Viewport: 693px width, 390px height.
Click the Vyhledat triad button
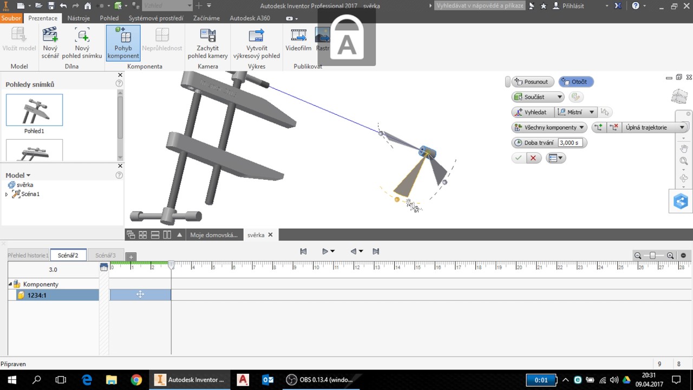532,112
